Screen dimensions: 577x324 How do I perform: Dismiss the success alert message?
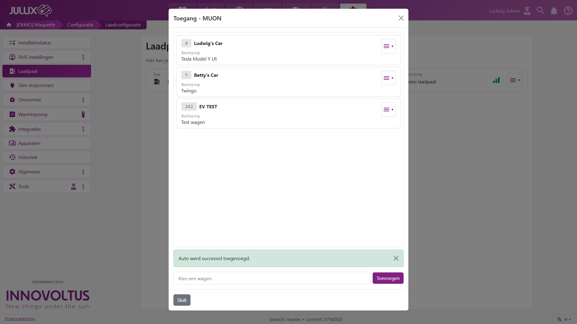coord(396,258)
